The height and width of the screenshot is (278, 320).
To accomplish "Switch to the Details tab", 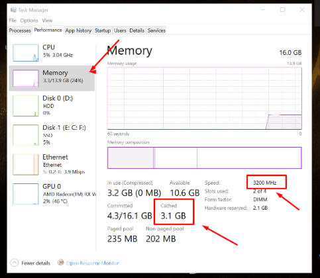I will coord(136,30).
